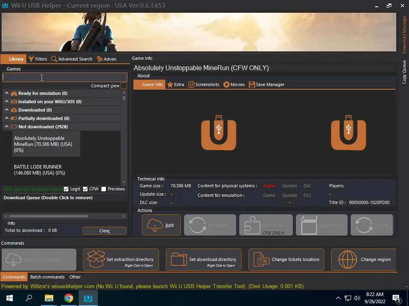409x306 pixels.
Task: Click the download queue horizontal scrollbar
Action: [48, 216]
